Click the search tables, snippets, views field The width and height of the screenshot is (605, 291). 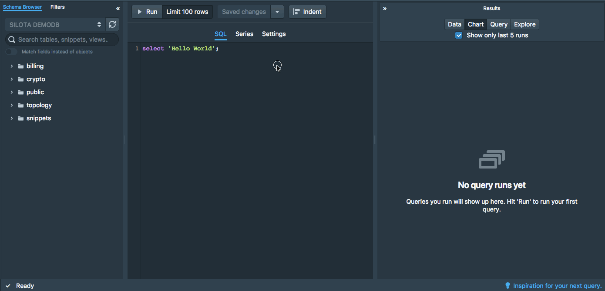(62, 40)
